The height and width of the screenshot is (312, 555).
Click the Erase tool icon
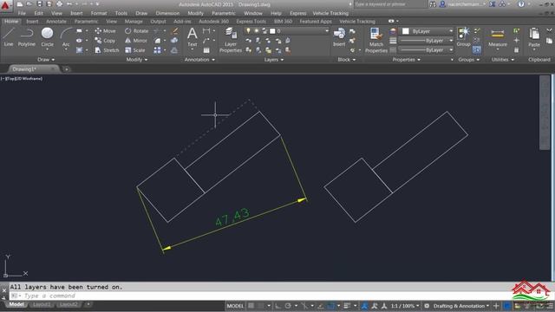point(174,31)
